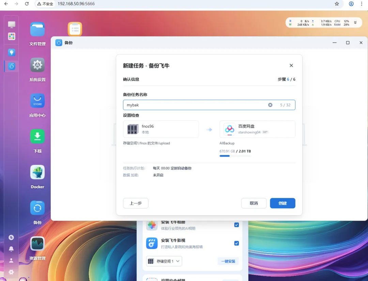The height and width of the screenshot is (281, 368).
Task: Open the 备份 desktop app icon
Action: point(37,208)
